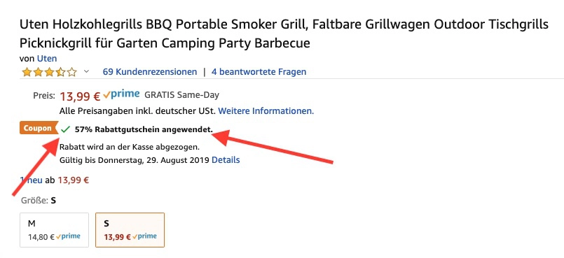Open the 69 Kundenrezensionen link
This screenshot has width=564, height=258.
point(150,72)
